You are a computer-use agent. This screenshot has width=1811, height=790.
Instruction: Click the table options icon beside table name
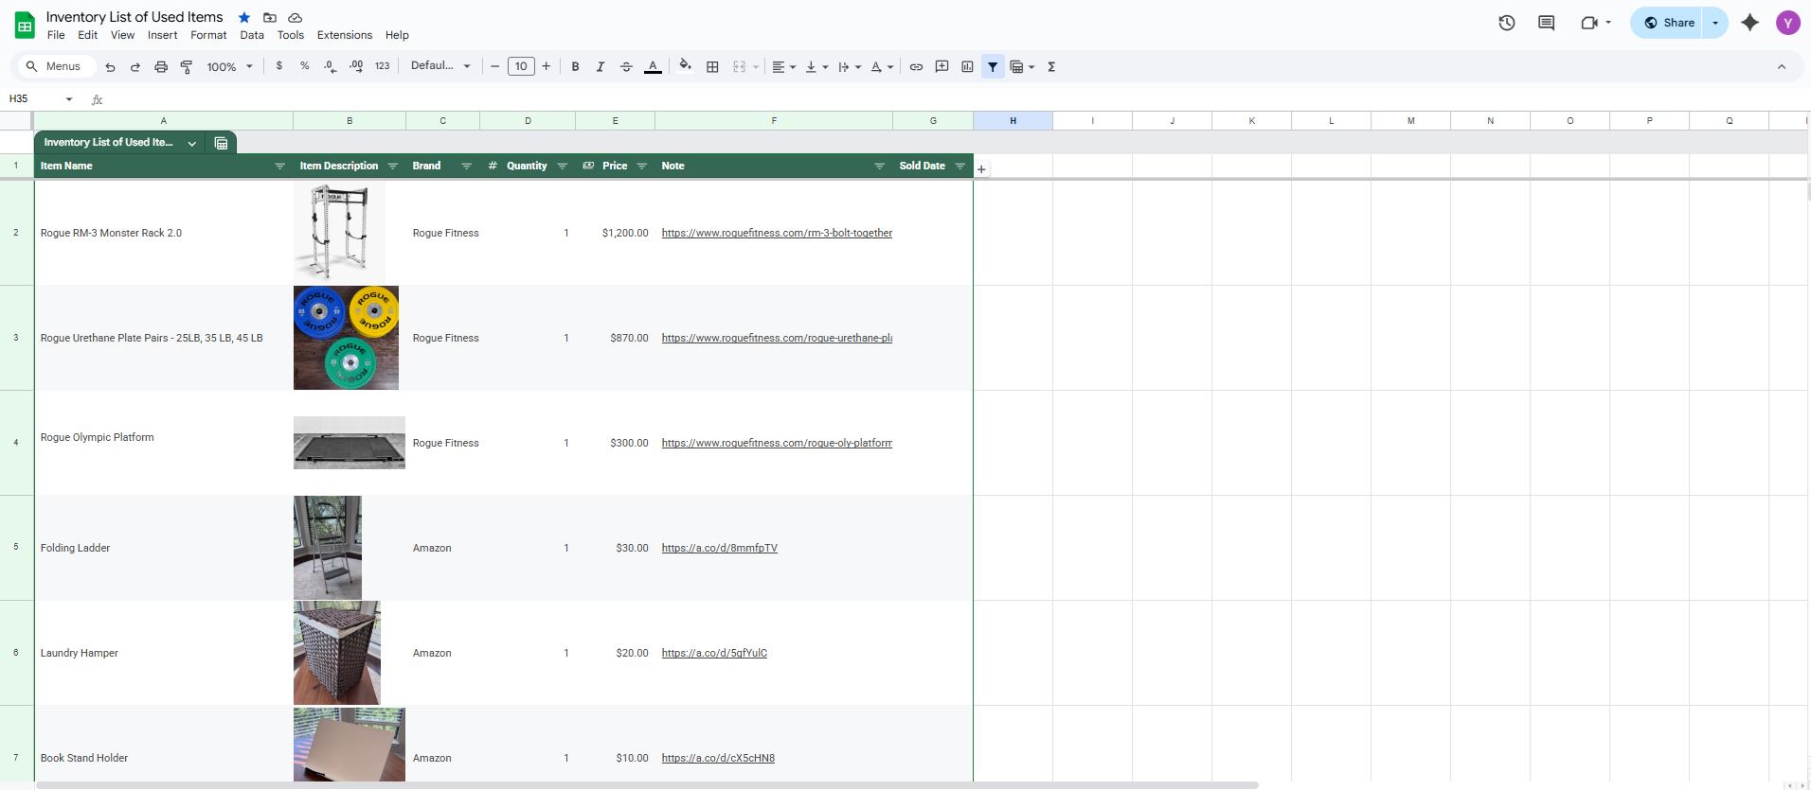point(221,143)
